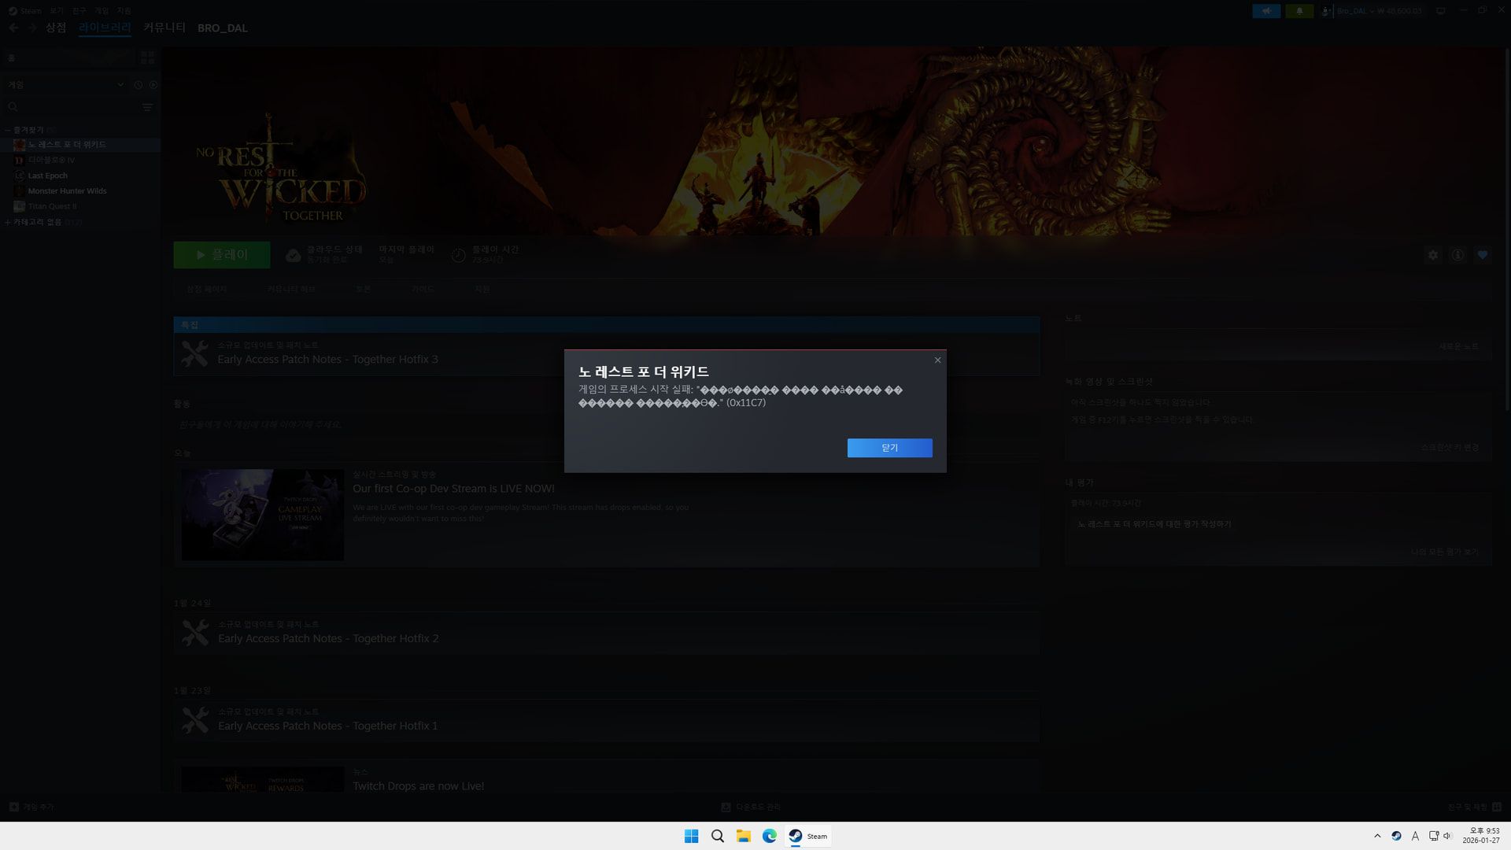Go forward with the right arrow icon
The image size is (1511, 850).
32,28
